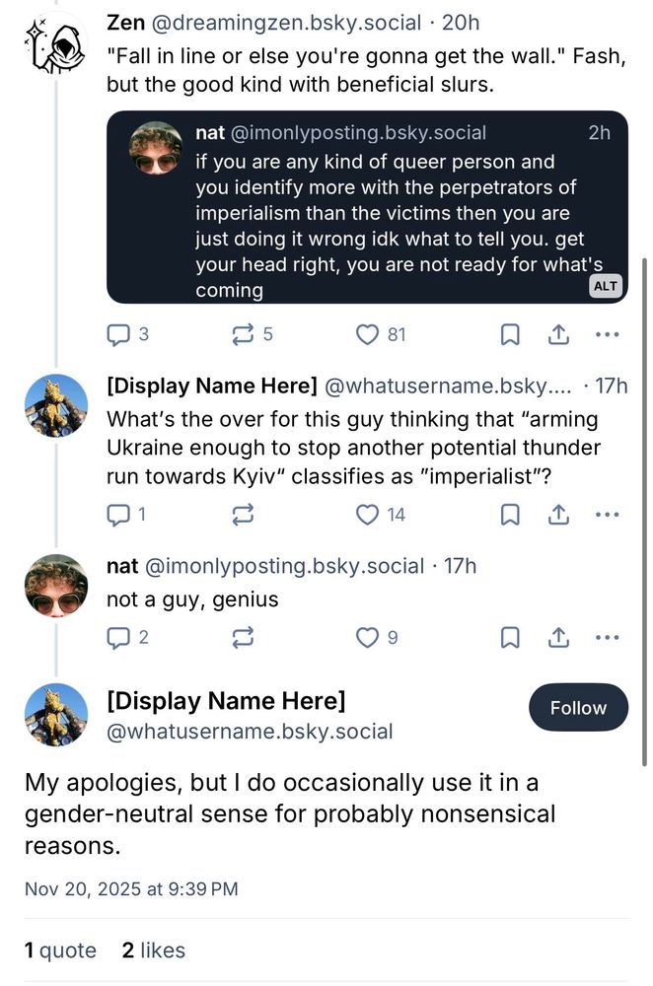
Task: Open the more options menu on Zen's post
Action: pos(608,335)
